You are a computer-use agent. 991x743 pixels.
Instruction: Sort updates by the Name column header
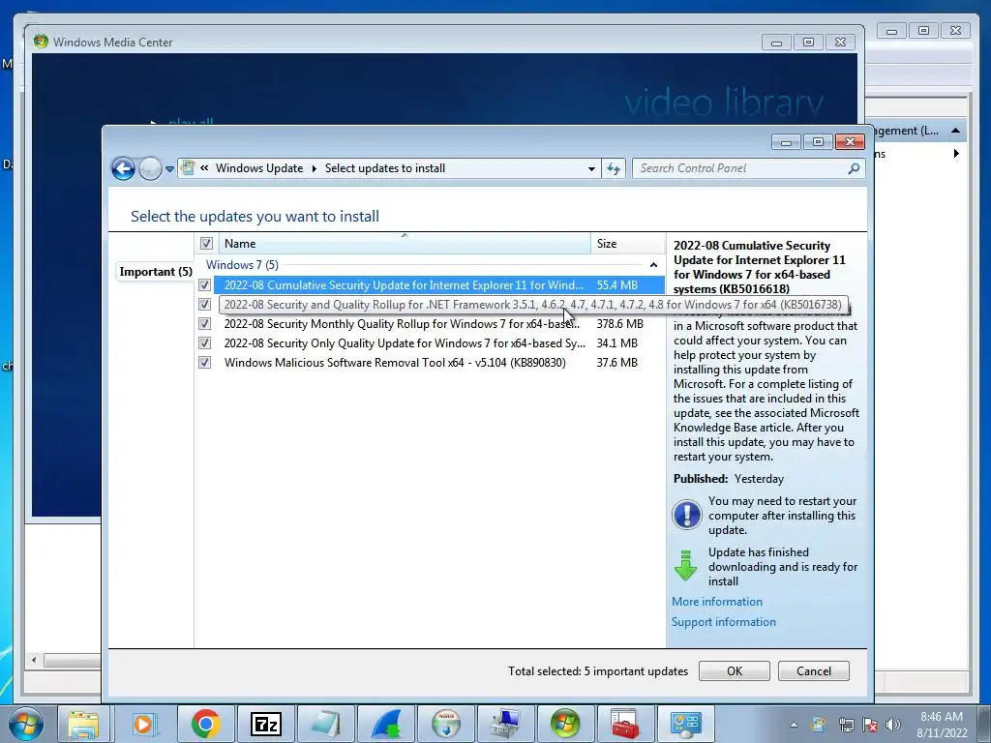pyautogui.click(x=405, y=243)
